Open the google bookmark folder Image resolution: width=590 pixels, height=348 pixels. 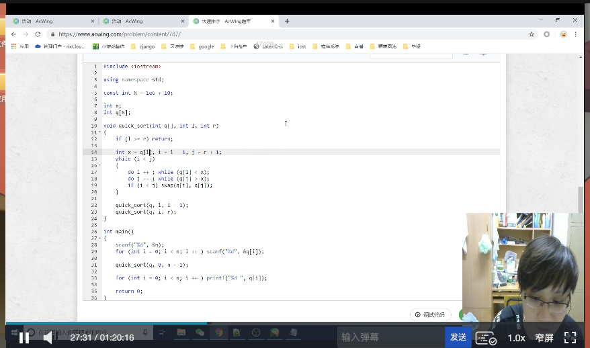point(202,46)
